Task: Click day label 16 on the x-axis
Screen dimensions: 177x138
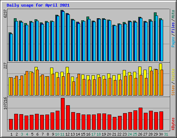Action: (88, 134)
